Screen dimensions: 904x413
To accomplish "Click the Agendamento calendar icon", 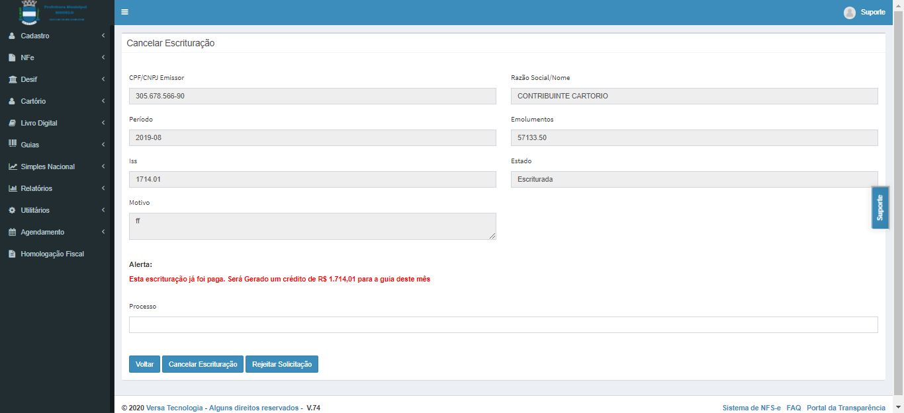I will tap(12, 233).
